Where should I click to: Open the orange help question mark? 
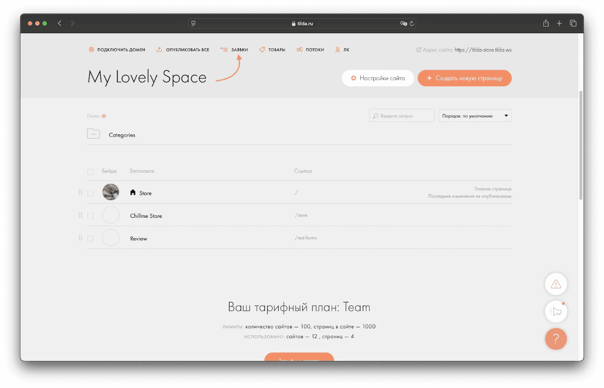pos(556,339)
